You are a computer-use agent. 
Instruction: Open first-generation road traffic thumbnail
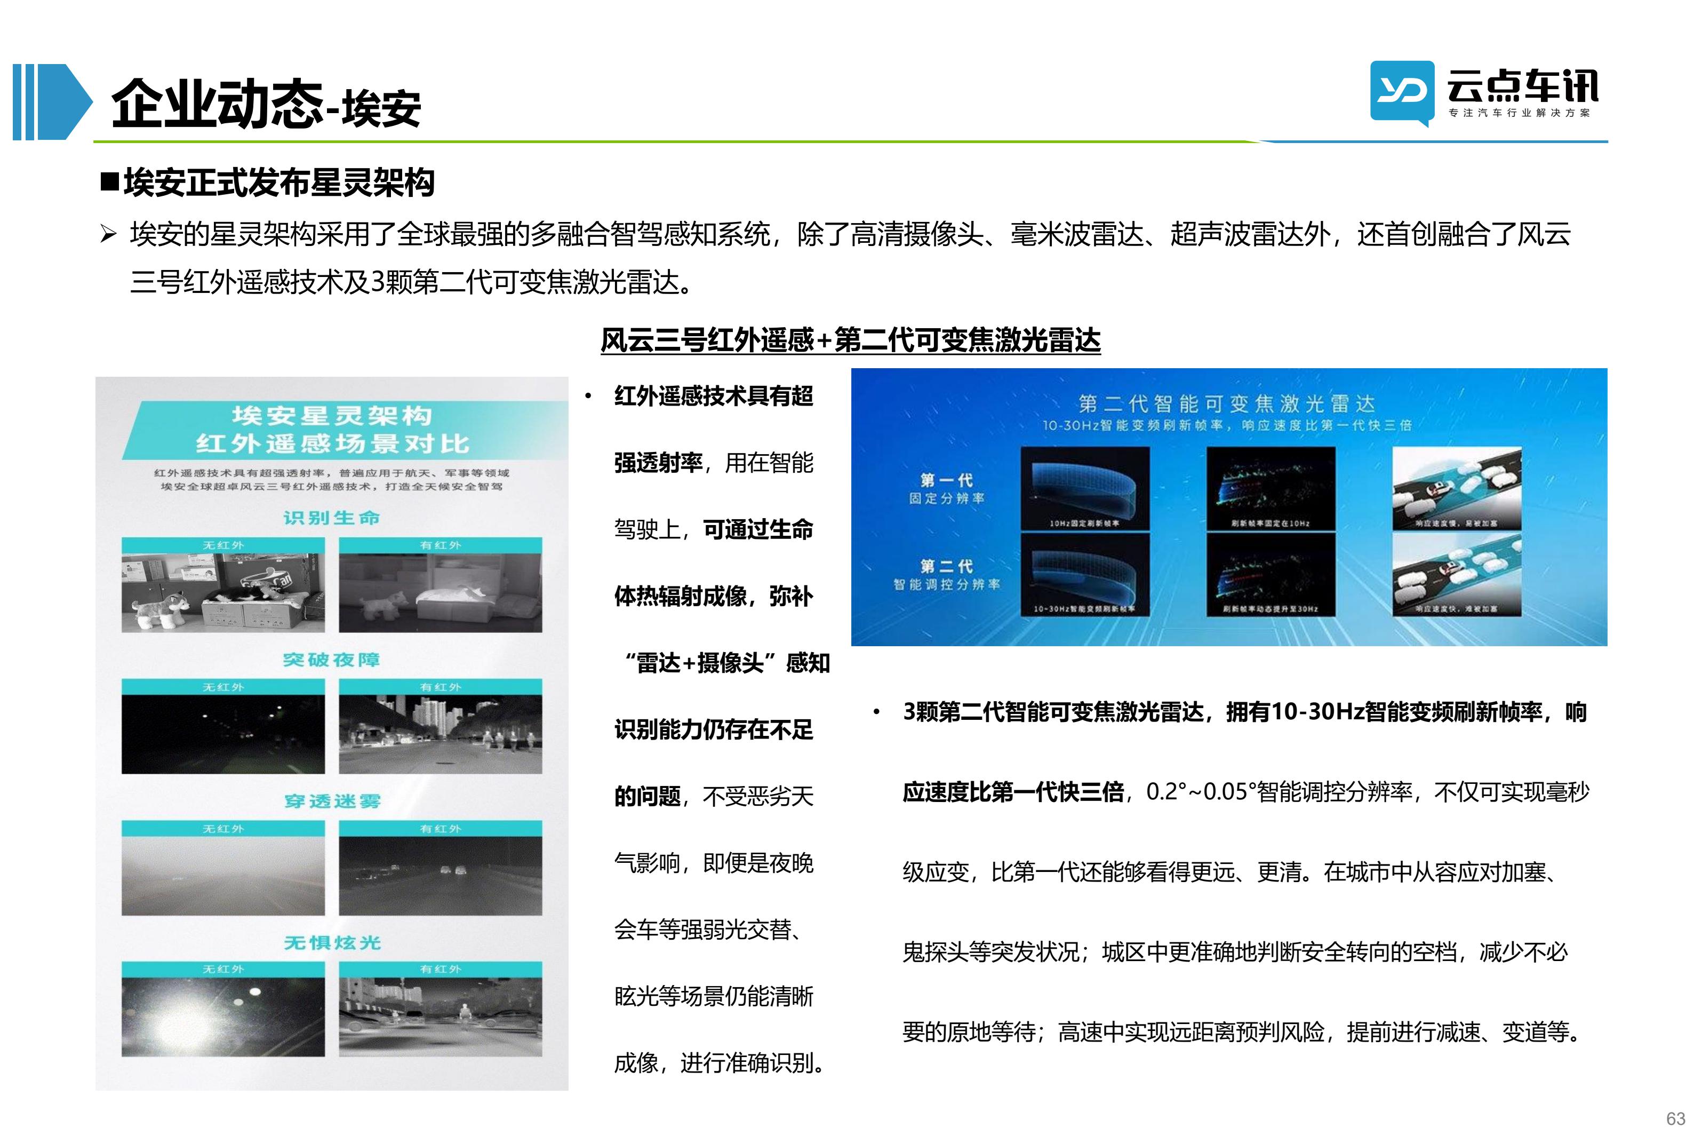click(x=1457, y=488)
